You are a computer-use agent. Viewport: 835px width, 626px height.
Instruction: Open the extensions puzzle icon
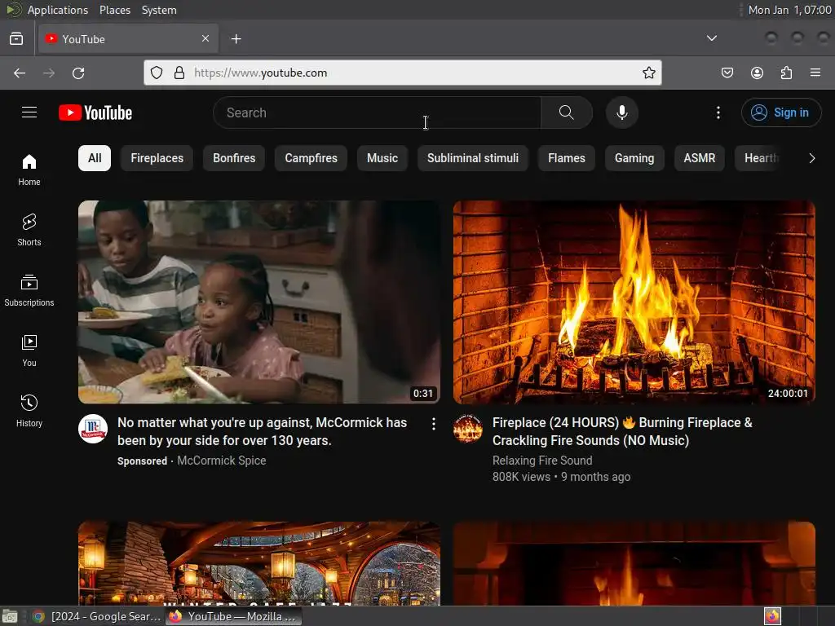[786, 73]
